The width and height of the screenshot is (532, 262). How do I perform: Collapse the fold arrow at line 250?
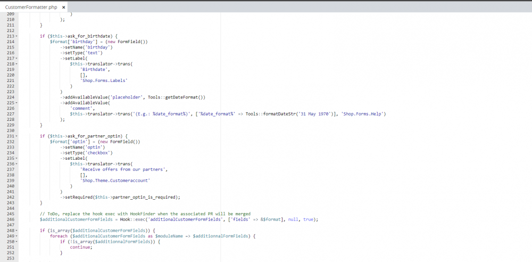pos(16,242)
